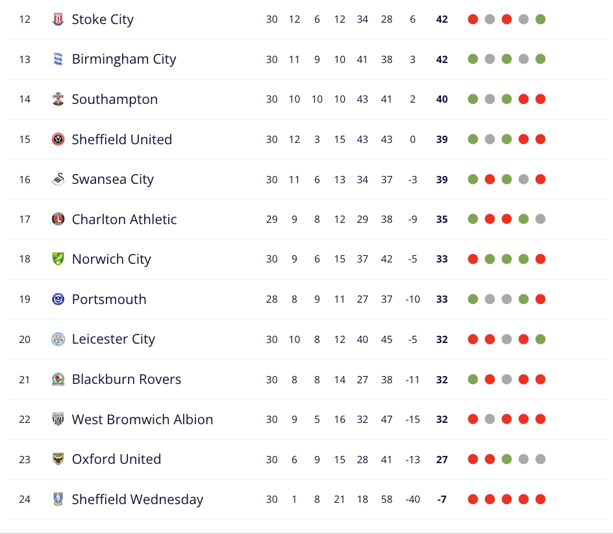Click the Oxford United club crest

[x=58, y=459]
